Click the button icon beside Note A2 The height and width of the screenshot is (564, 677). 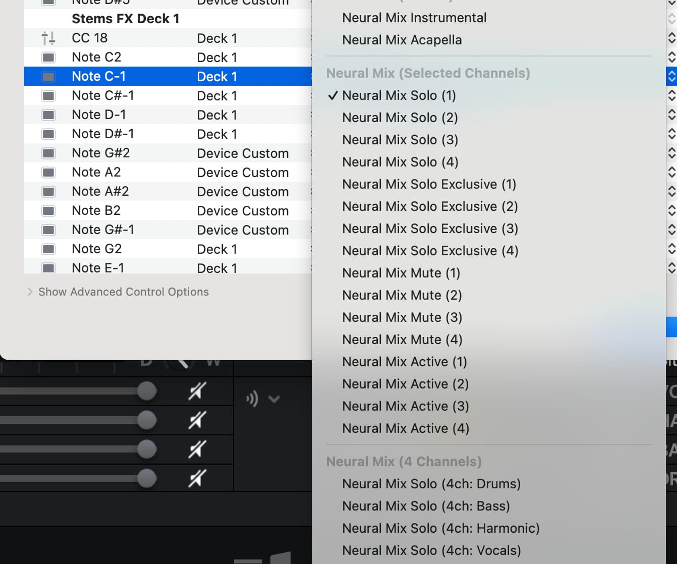tap(48, 172)
